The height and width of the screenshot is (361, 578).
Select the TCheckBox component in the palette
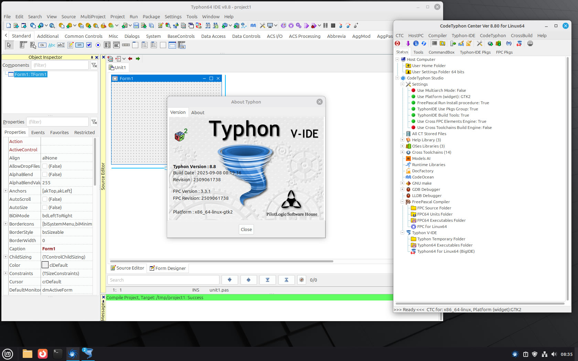(x=89, y=45)
